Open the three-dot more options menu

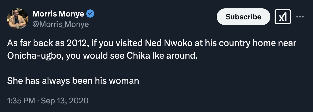point(300,17)
